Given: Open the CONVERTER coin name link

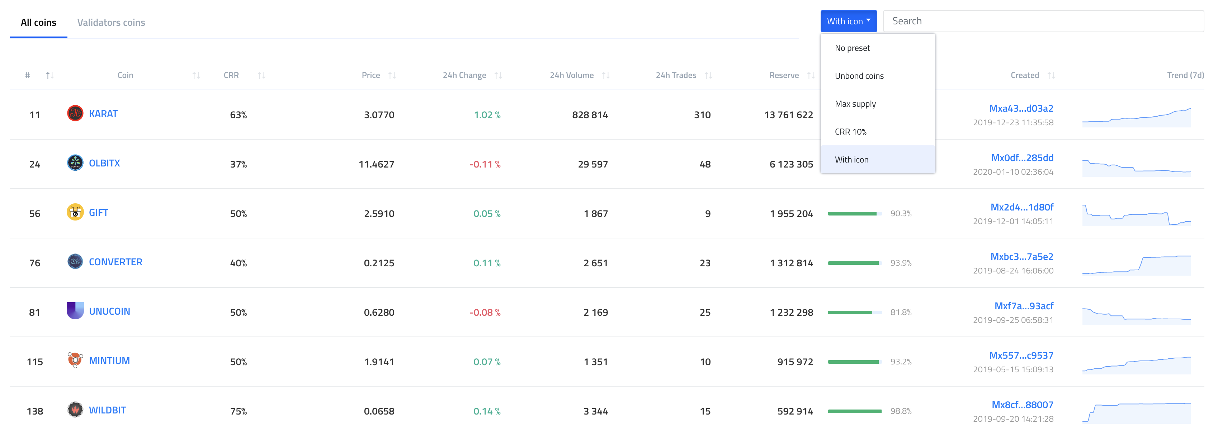Looking at the screenshot, I should click(x=115, y=262).
